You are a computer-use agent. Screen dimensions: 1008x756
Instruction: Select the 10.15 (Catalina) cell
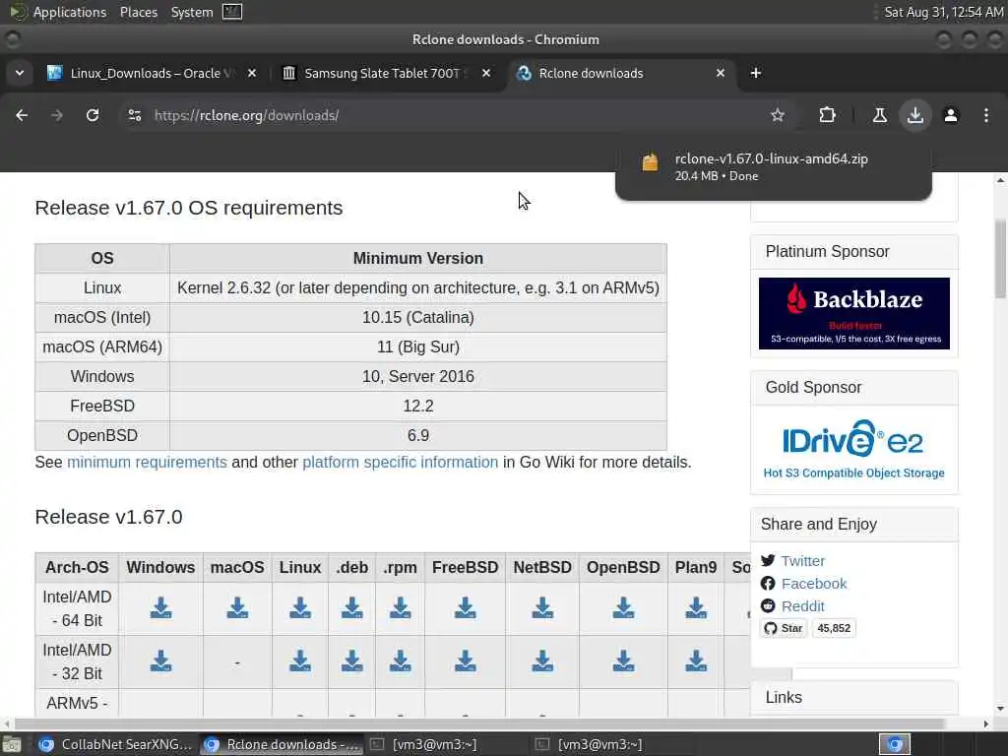pyautogui.click(x=417, y=317)
